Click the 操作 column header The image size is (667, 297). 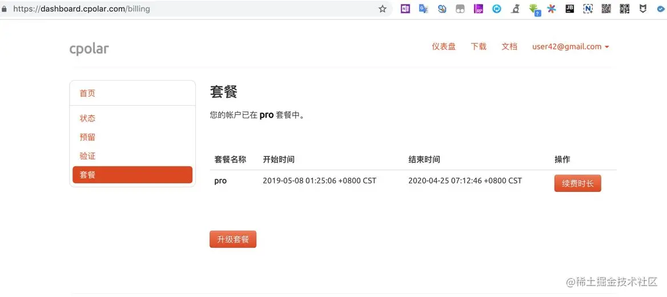[x=562, y=159]
